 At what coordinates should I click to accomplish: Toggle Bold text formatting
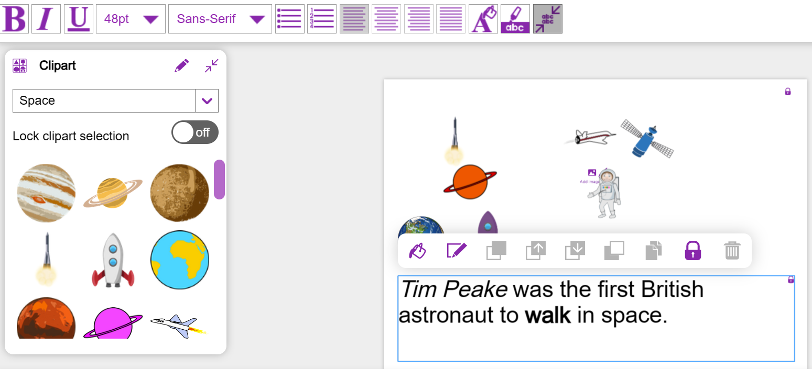[x=15, y=19]
